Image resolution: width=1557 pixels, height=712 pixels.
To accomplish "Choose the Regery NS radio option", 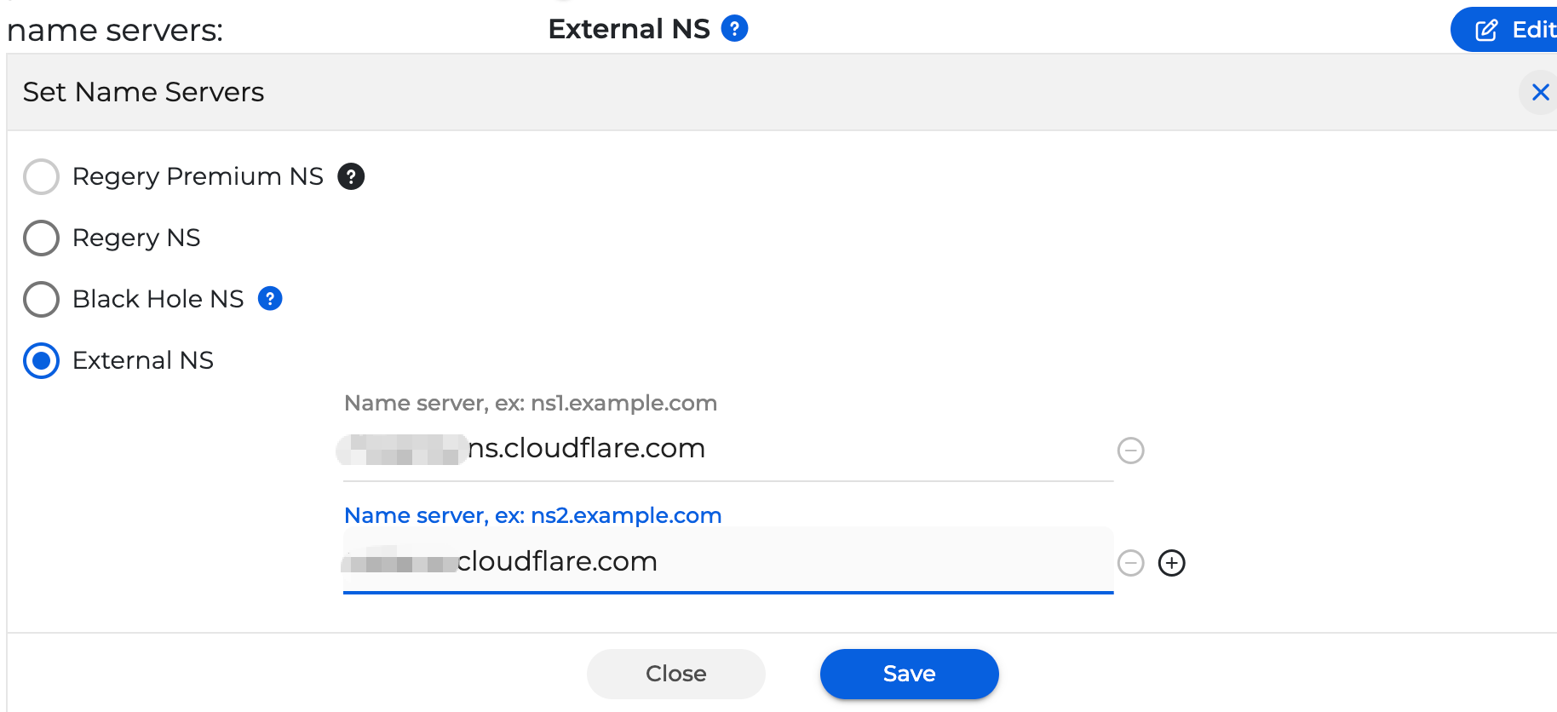I will [x=42, y=238].
